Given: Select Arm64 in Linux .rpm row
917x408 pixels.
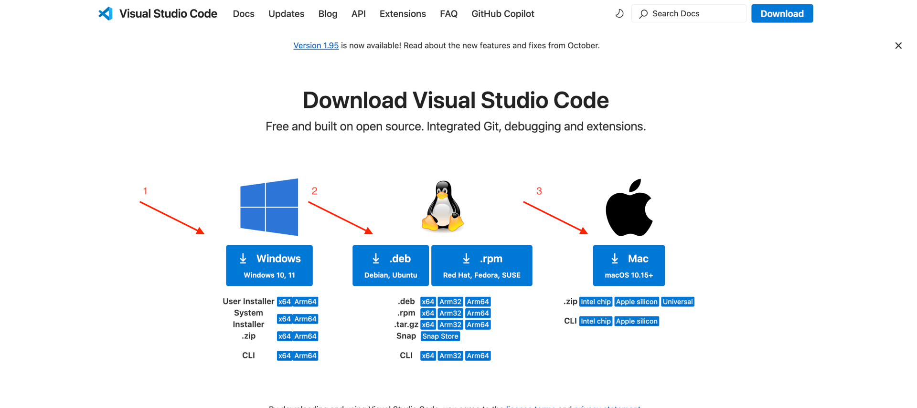Looking at the screenshot, I should tap(478, 313).
